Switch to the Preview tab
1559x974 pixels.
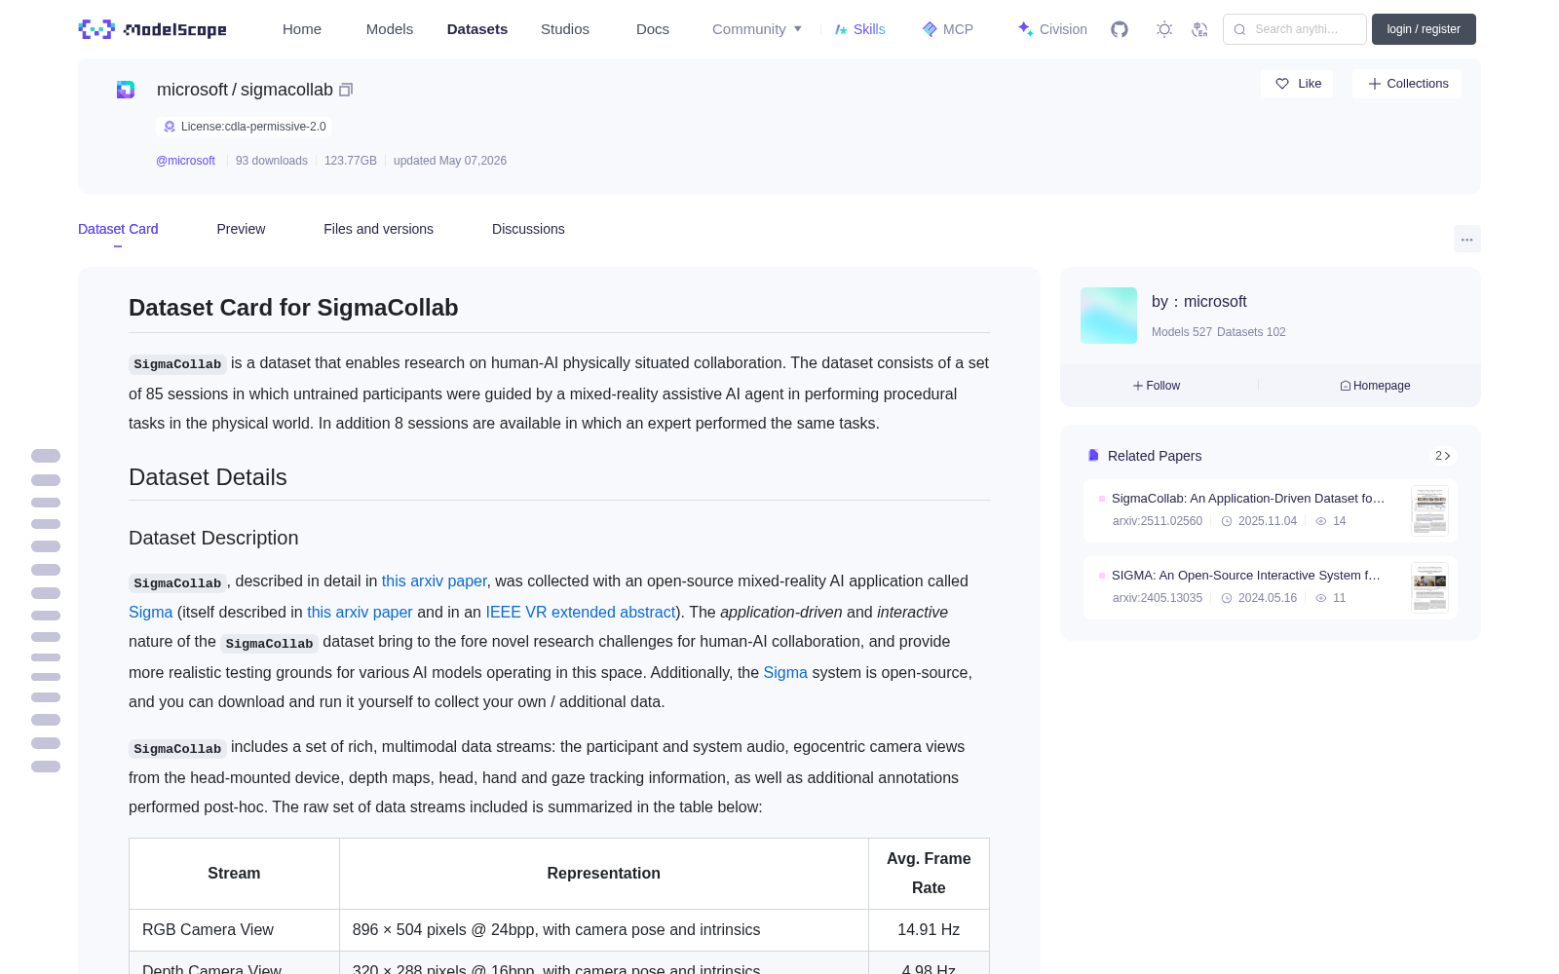[x=241, y=229]
